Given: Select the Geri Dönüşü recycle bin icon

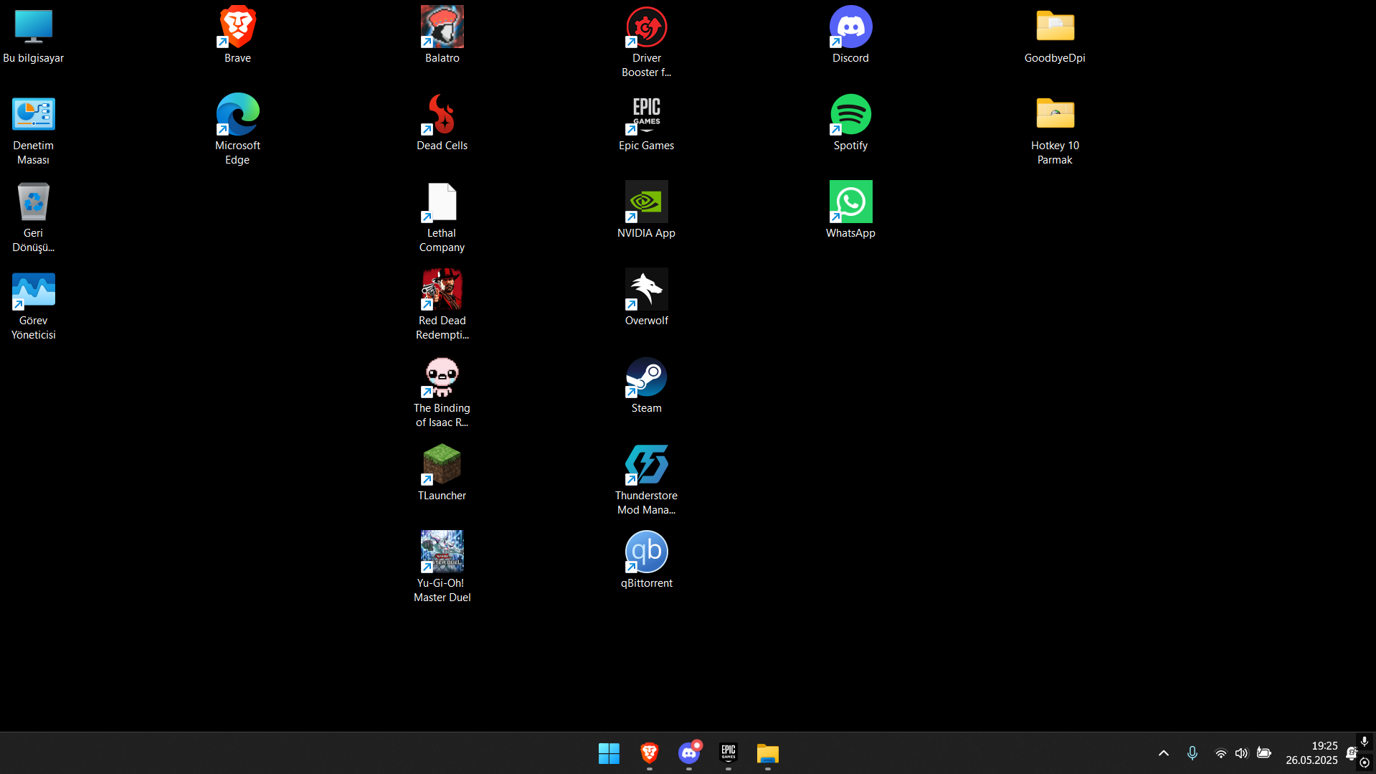Looking at the screenshot, I should click(33, 218).
